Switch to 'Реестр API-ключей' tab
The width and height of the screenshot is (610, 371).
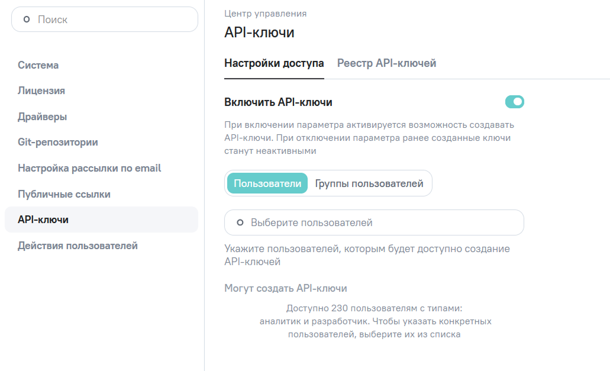point(386,63)
